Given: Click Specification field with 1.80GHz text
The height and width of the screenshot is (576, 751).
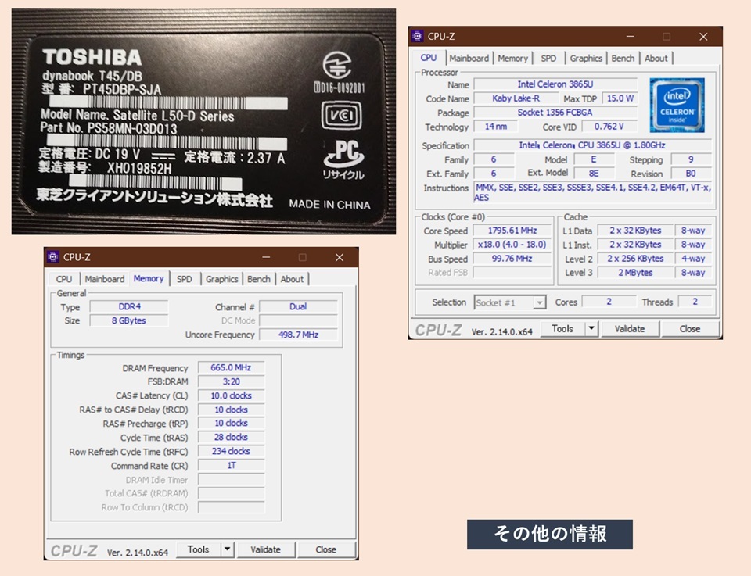Looking at the screenshot, I should pyautogui.click(x=592, y=145).
